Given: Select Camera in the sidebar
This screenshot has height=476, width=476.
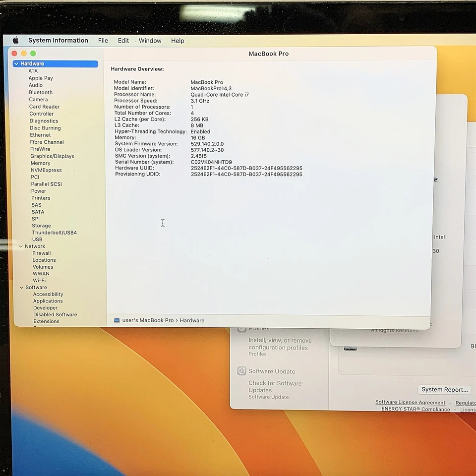Looking at the screenshot, I should point(38,99).
